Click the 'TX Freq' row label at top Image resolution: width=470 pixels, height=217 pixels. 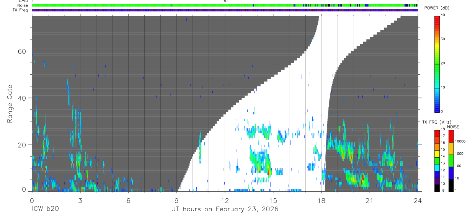point(21,10)
